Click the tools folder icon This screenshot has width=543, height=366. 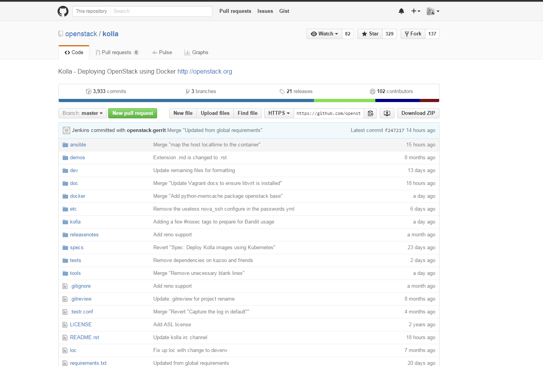tap(65, 273)
